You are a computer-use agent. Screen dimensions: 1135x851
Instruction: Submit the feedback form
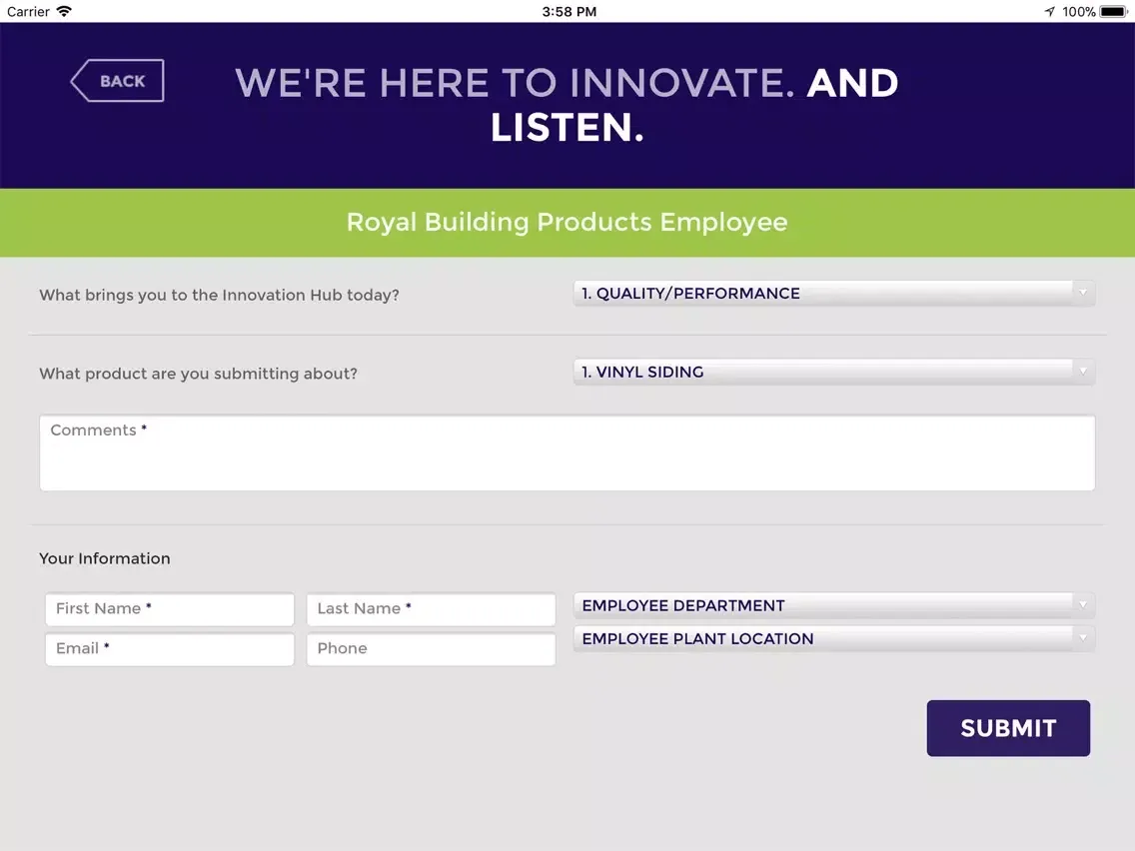tap(1007, 728)
